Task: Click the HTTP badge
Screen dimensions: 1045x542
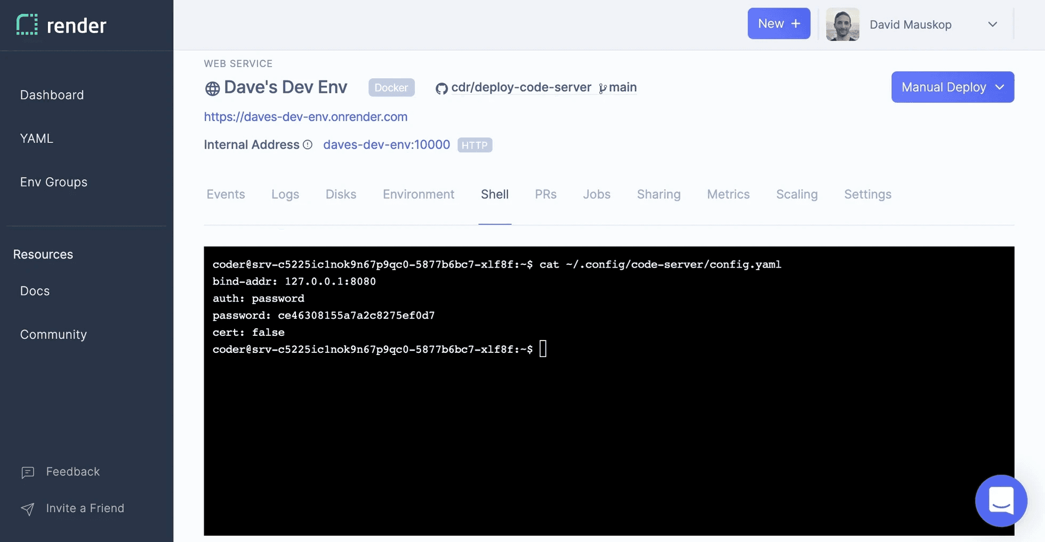Action: [x=475, y=145]
